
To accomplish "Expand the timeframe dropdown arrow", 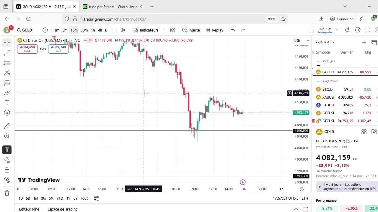I will (112, 30).
